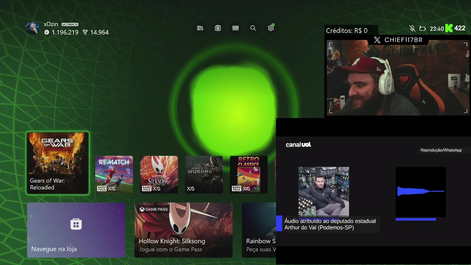Open the Rematch game tile
This screenshot has width=471, height=265.
114,174
